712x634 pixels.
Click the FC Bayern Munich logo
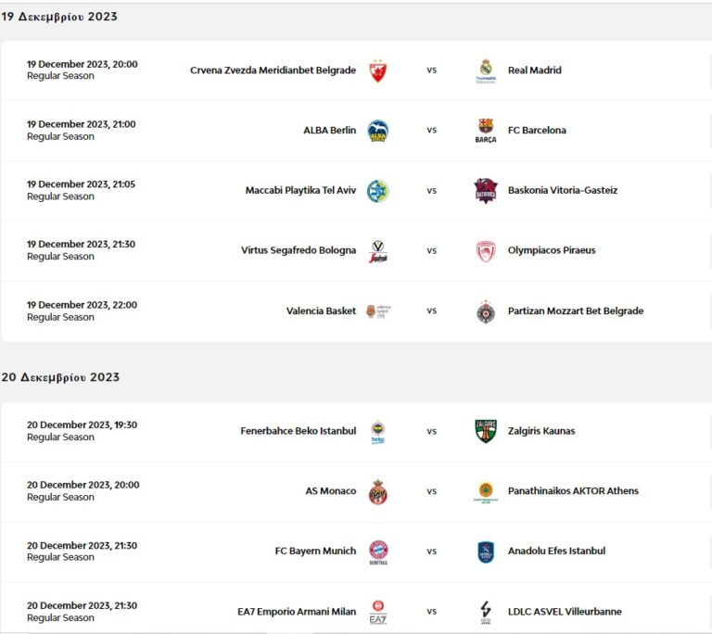[x=377, y=552]
